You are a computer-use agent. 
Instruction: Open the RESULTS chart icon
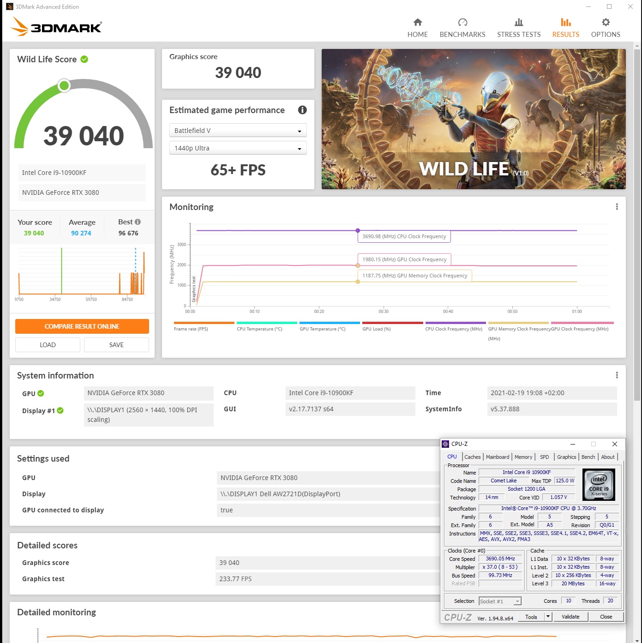[566, 22]
